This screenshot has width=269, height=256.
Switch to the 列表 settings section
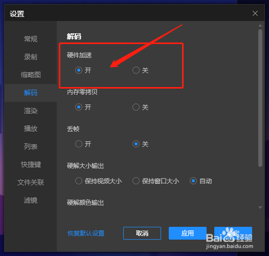[31, 146]
